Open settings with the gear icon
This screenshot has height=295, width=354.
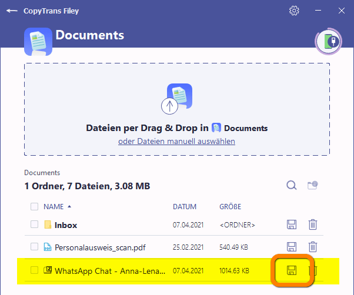[294, 11]
